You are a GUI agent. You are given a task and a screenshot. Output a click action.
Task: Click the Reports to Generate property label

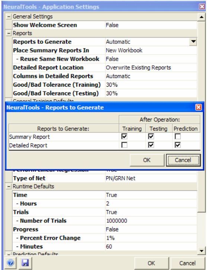(x=42, y=42)
